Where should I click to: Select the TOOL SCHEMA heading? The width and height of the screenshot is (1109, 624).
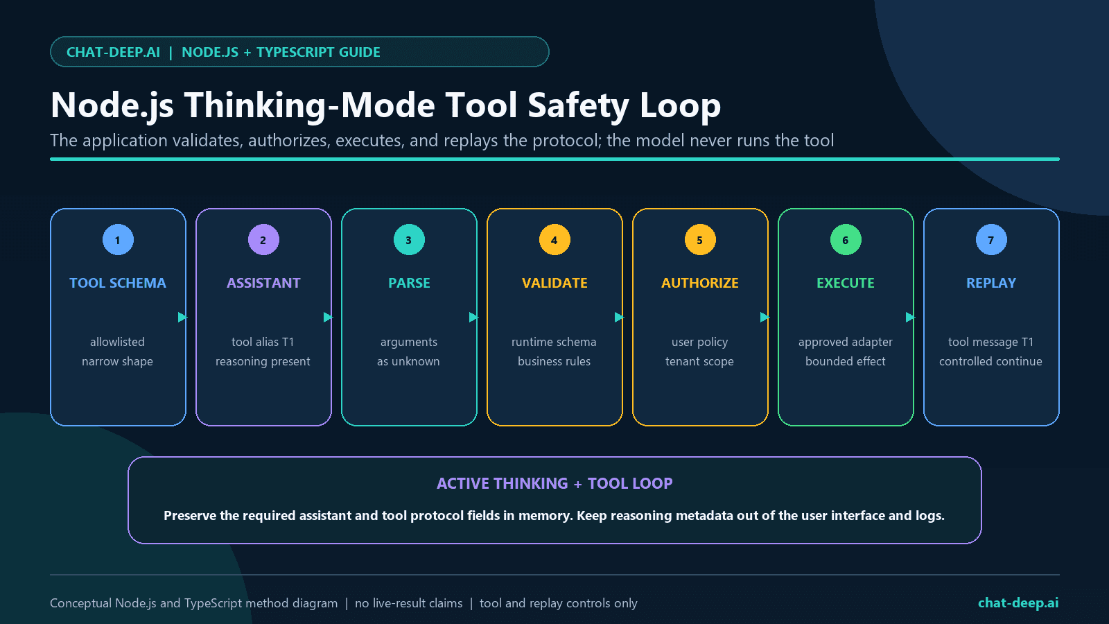(x=118, y=283)
